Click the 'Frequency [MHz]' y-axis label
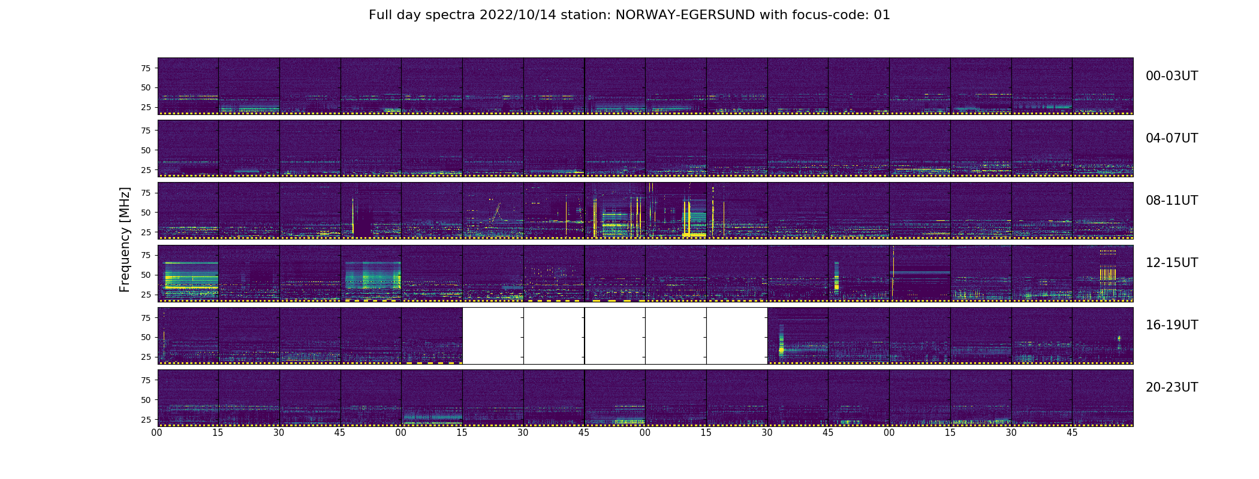This screenshot has height=479, width=1259. [125, 239]
